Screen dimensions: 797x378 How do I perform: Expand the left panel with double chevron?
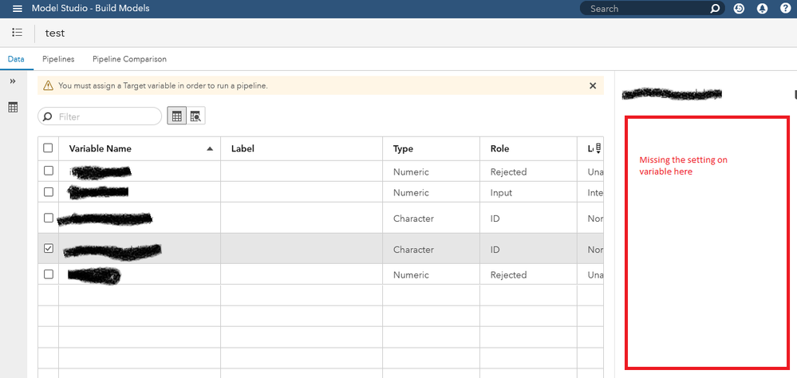click(13, 81)
